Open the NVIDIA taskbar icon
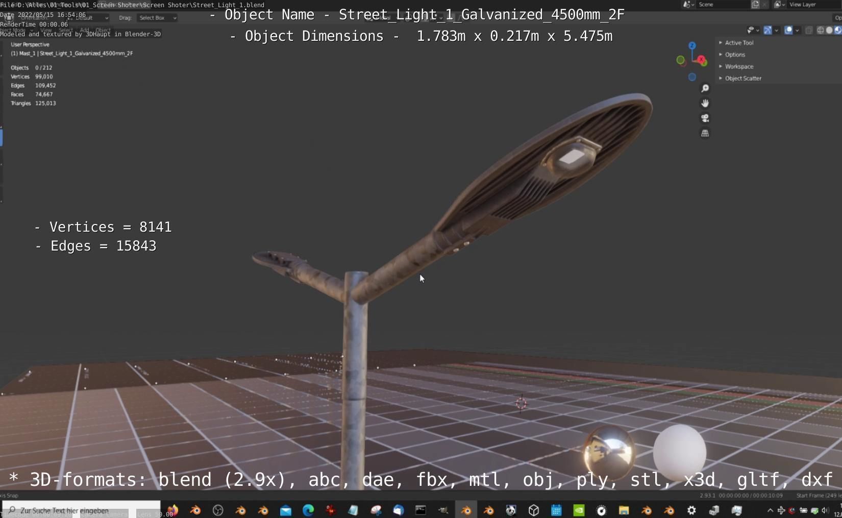 pos(579,510)
